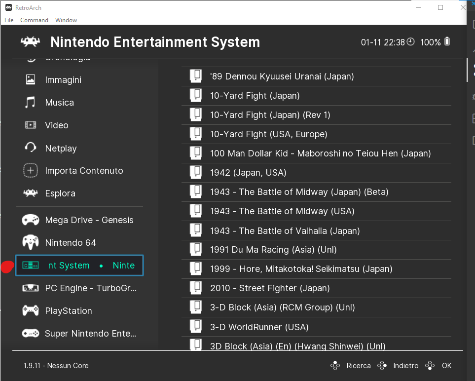Select '89 Dennou Kyuusei Uranai (Japan)

[316, 76]
